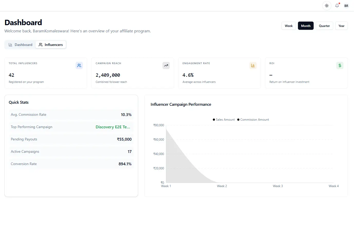354x231 pixels.
Task: Click the ₹80,000 axis label
Action: (x=159, y=125)
